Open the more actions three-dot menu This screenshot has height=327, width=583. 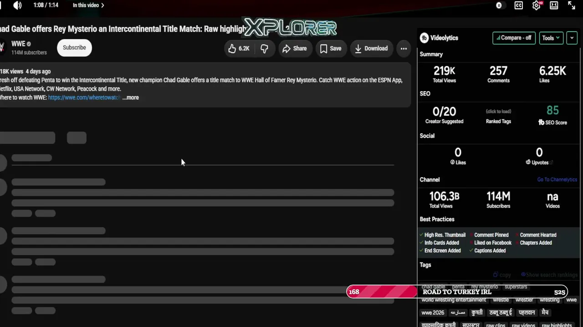[x=404, y=49]
